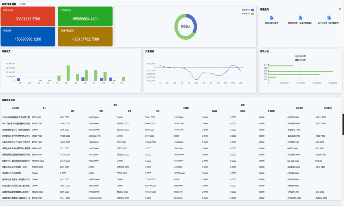Image resolution: width=344 pixels, height=206 pixels.
Task: Click the 项目运营成本表 document icon
Action: (272, 18)
